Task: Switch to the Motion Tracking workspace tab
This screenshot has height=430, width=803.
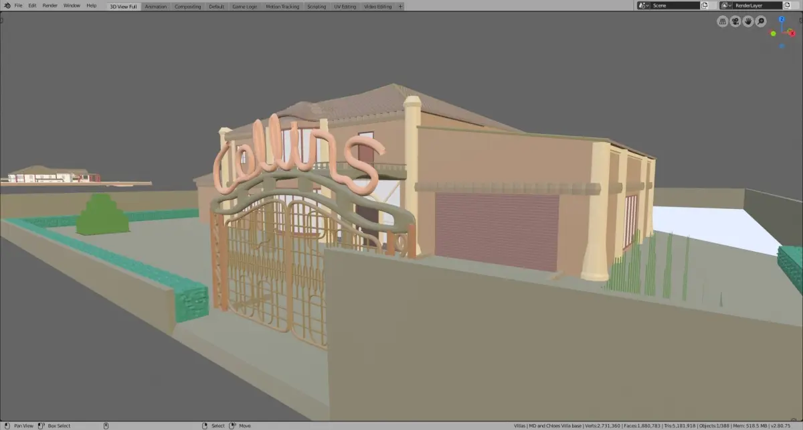Action: pos(282,6)
